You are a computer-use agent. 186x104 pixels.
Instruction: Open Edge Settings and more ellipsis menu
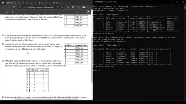click(x=90, y=7)
